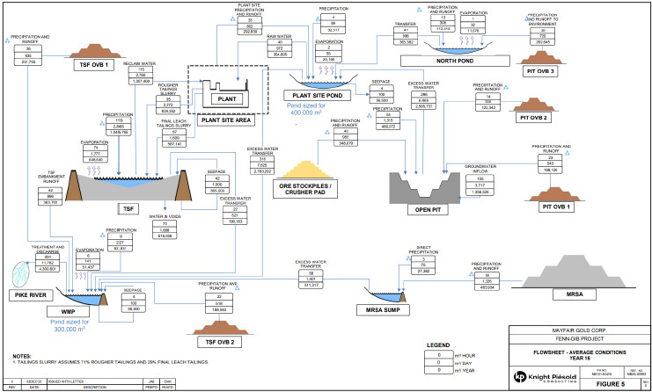This screenshot has width=652, height=392.
Task: Click the MRSA Sump pond graphic
Action: (386, 295)
